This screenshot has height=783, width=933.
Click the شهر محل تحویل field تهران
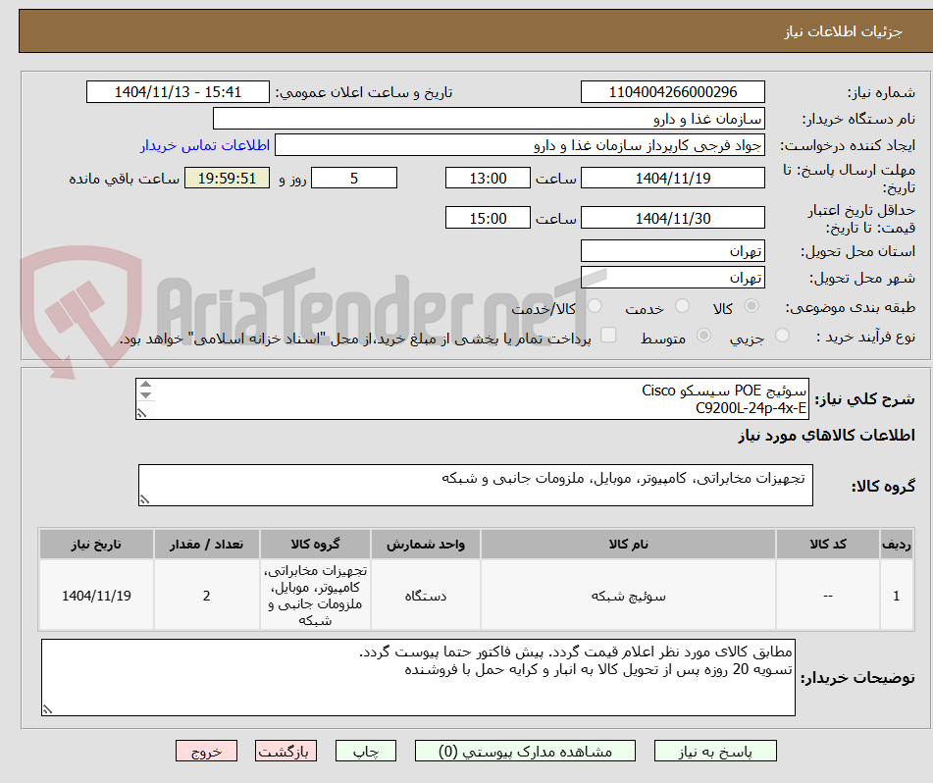[672, 278]
